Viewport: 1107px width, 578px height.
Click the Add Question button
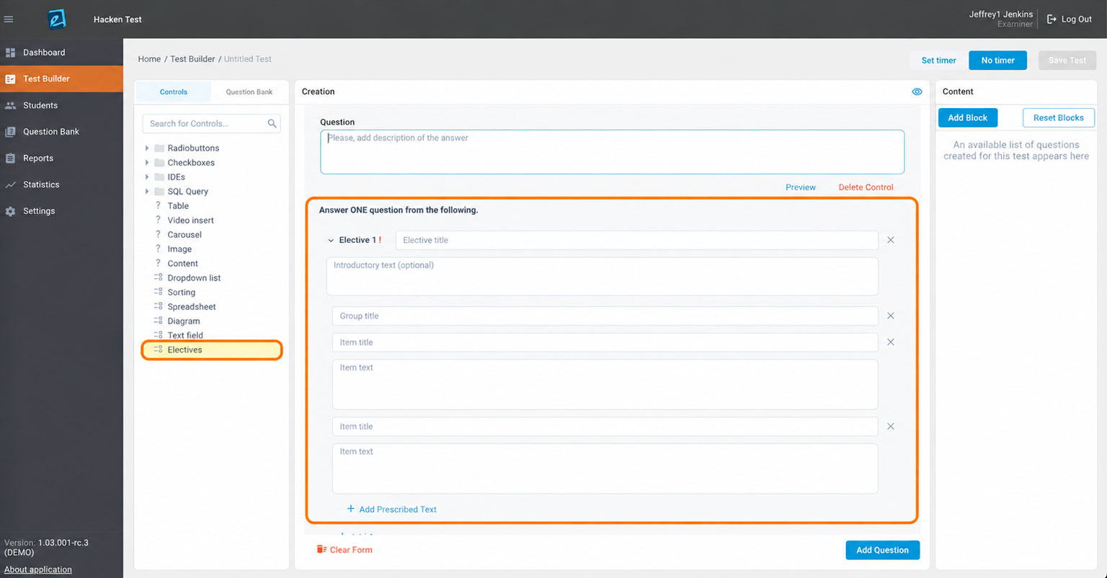(x=882, y=550)
